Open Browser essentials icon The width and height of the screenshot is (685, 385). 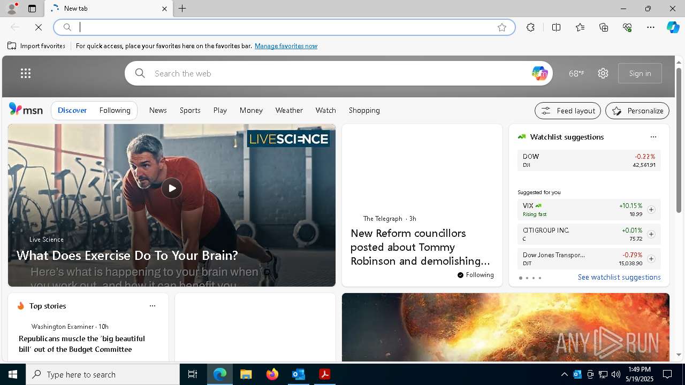627,27
